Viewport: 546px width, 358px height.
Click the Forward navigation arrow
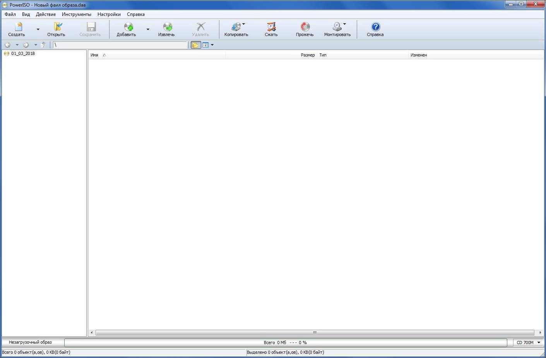point(26,45)
